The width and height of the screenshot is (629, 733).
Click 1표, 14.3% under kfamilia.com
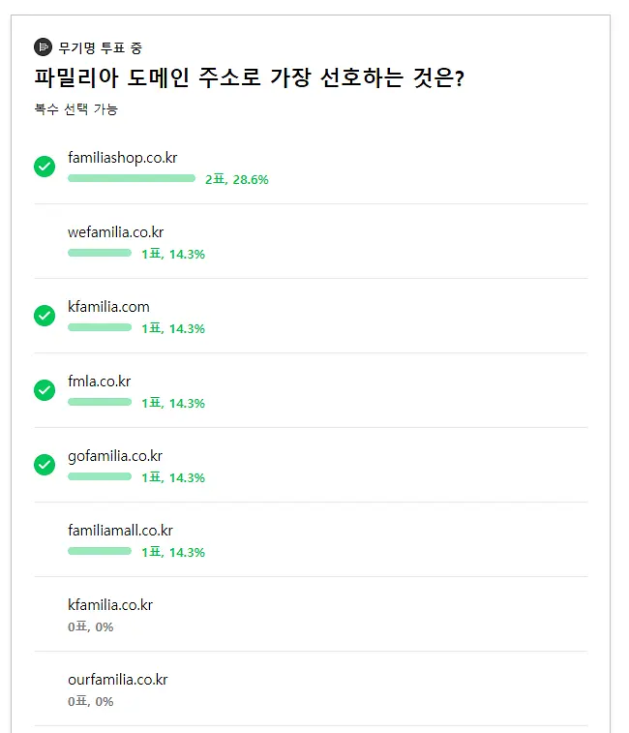(x=173, y=328)
